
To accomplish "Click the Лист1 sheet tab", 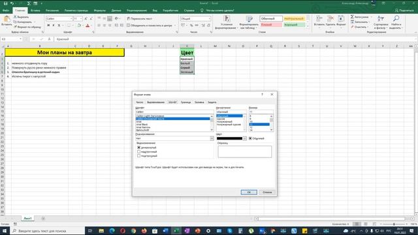I will 27,218.
